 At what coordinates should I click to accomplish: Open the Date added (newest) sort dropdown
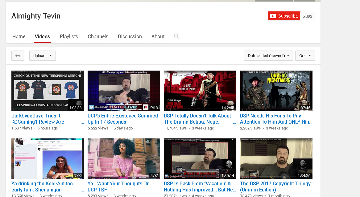(x=269, y=56)
